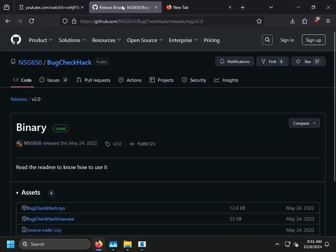Open the Firefox extensions puzzle icon

(x=304, y=21)
